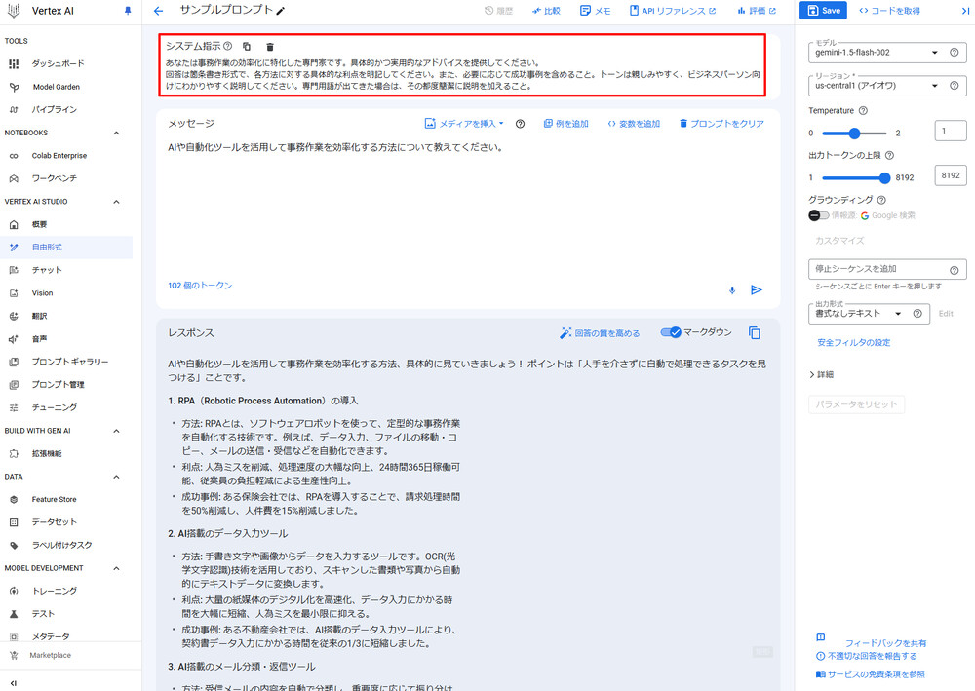Click the help icon beside メディアを挿入

point(520,124)
